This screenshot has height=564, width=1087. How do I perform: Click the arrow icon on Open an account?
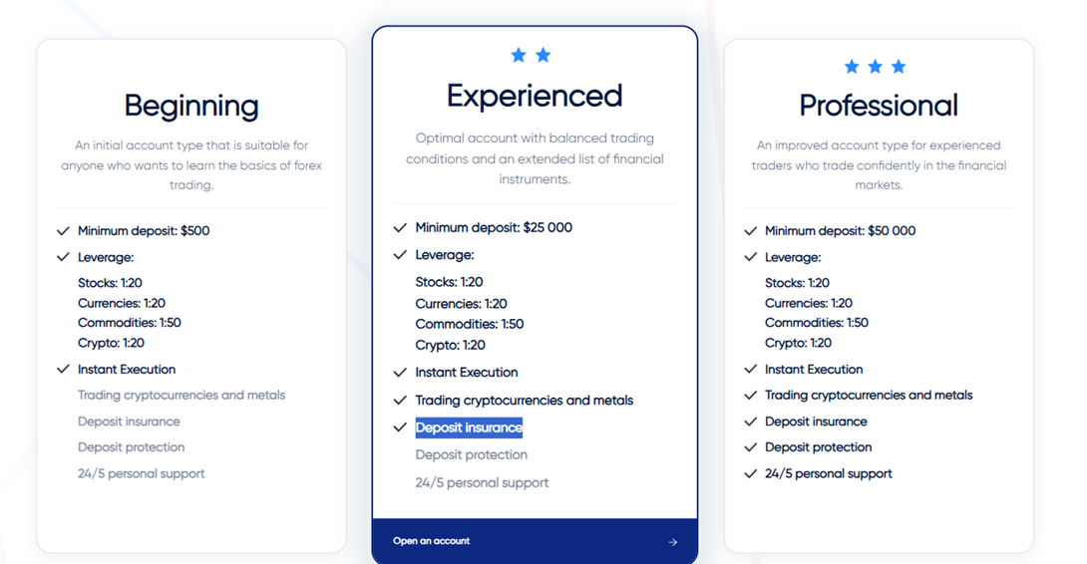pyautogui.click(x=673, y=542)
